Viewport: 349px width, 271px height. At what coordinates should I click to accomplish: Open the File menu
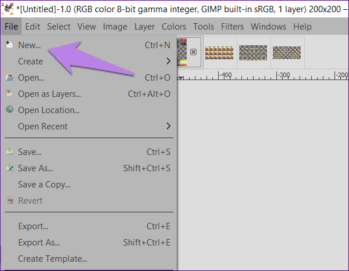tap(11, 27)
